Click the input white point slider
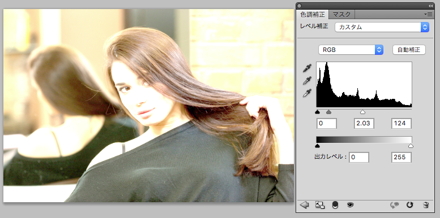Image resolution: width=440 pixels, height=218 pixels. click(362, 112)
